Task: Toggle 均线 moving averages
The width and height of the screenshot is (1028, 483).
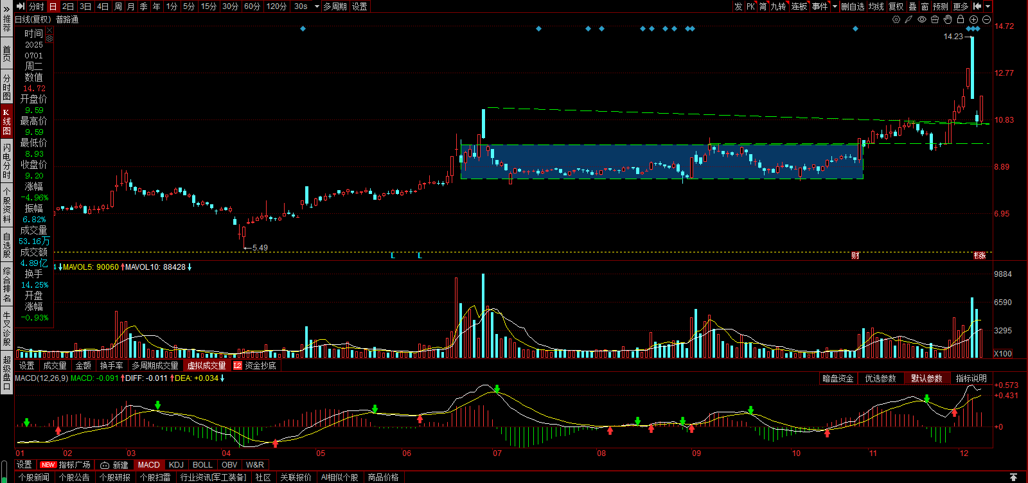Action: pos(876,6)
